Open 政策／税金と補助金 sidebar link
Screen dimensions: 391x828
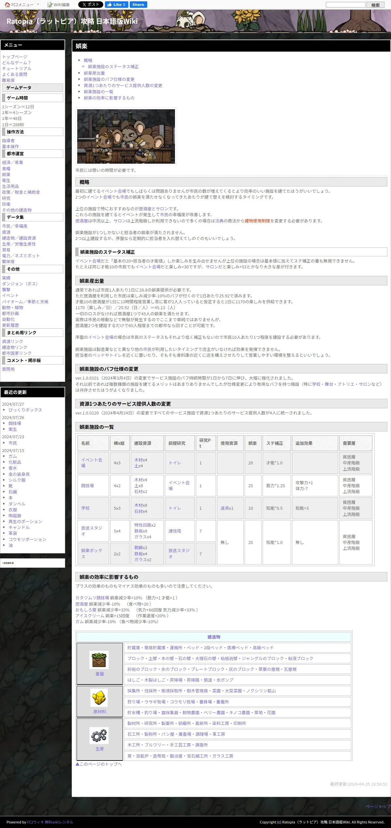click(21, 192)
